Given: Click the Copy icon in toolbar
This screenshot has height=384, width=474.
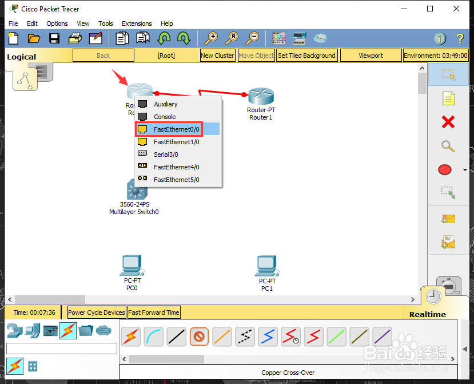Looking at the screenshot, I should click(122, 38).
